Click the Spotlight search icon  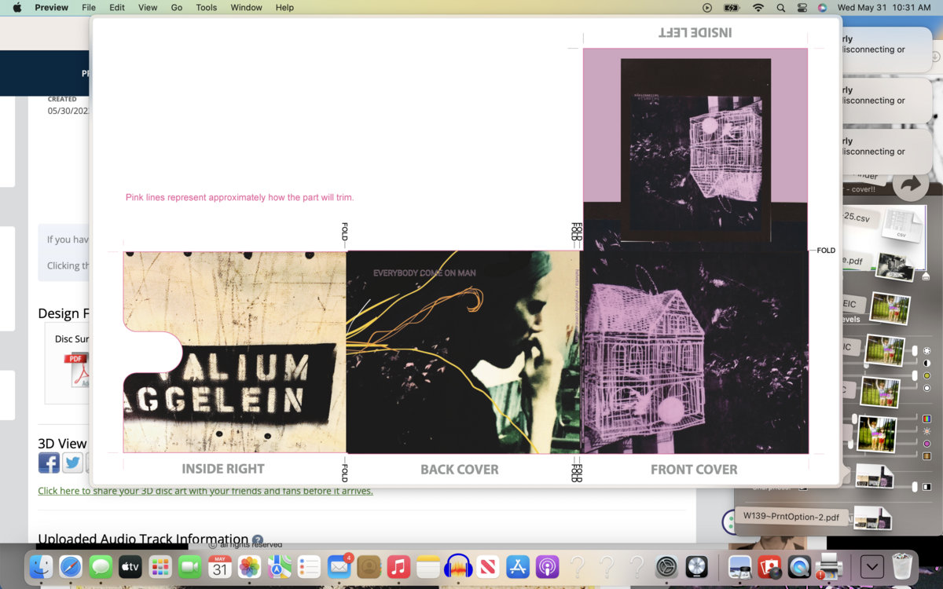tap(780, 8)
